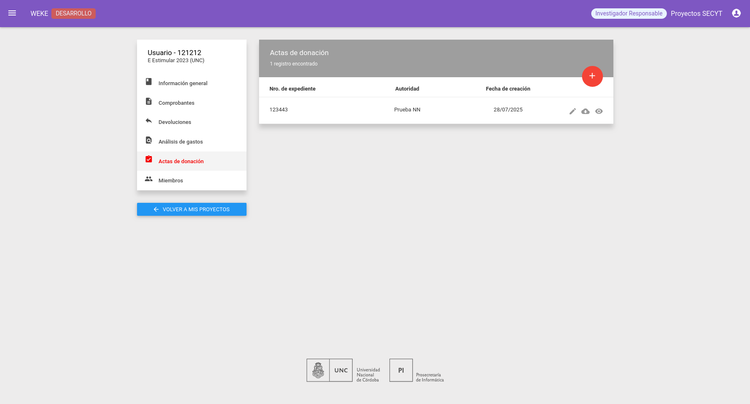This screenshot has height=404, width=750.
Task: Click Fecha de creación column header
Action: (x=508, y=88)
